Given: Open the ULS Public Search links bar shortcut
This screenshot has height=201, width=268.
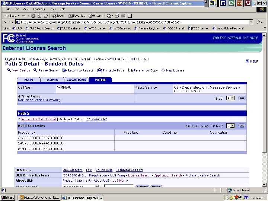Looking at the screenshot, I should click(39, 28).
